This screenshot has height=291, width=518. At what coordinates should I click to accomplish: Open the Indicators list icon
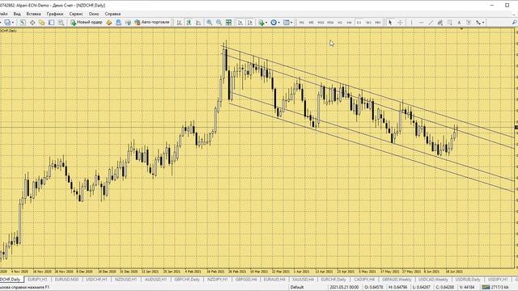[x=261, y=23]
